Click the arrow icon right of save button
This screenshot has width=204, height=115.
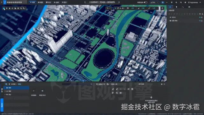[167, 2]
